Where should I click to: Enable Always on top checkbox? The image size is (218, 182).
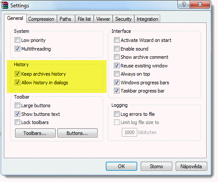[x=117, y=74]
